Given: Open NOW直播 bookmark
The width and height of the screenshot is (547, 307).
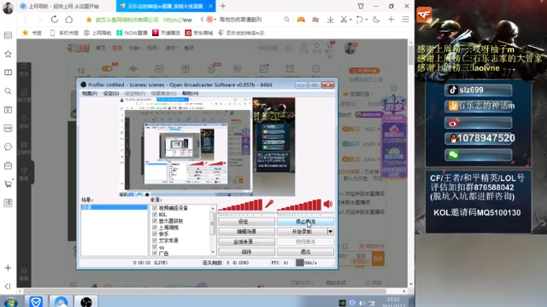Looking at the screenshot, I should tap(132, 32).
